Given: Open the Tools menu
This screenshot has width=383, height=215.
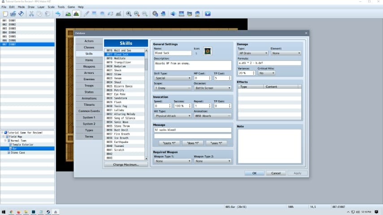Looking at the screenshot, I should coord(61,7).
